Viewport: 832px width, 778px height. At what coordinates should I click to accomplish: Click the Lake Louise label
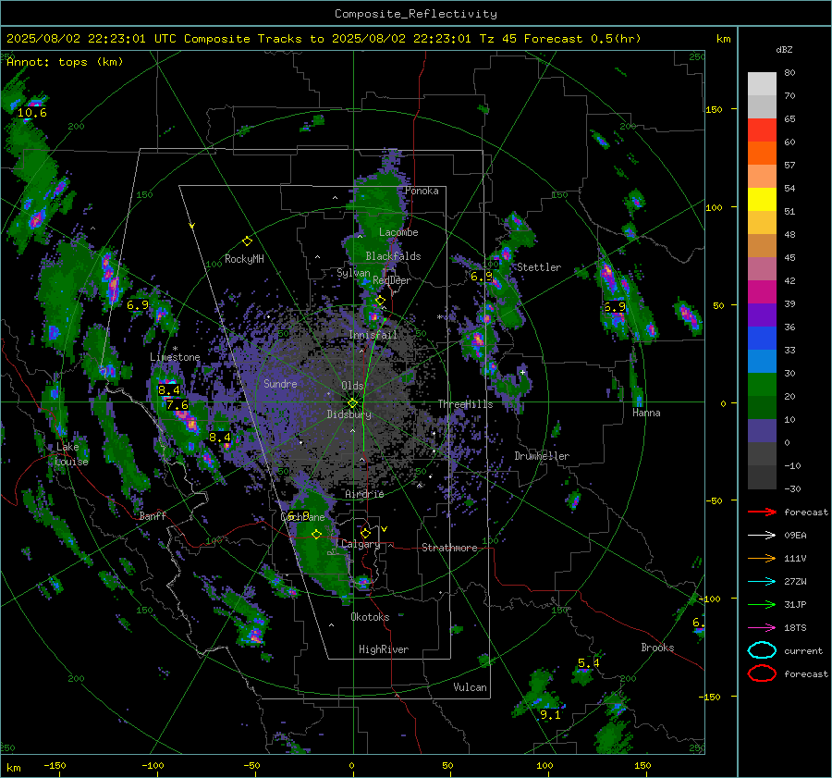coord(71,454)
